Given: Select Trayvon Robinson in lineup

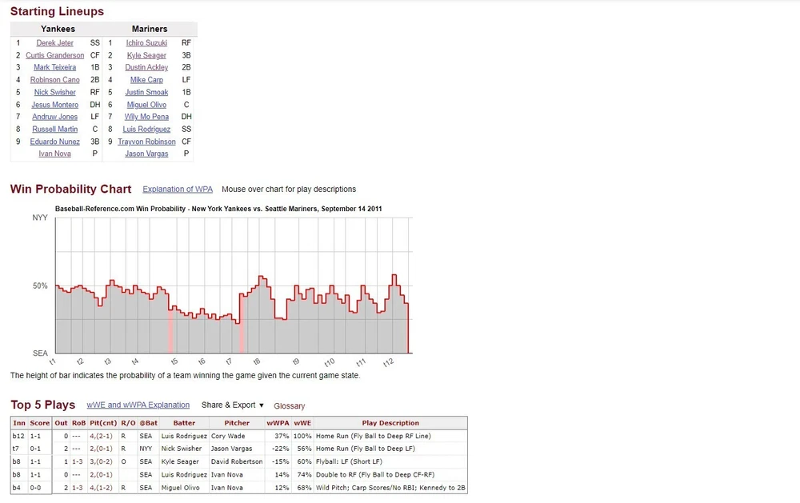Looking at the screenshot, I should click(x=146, y=142).
